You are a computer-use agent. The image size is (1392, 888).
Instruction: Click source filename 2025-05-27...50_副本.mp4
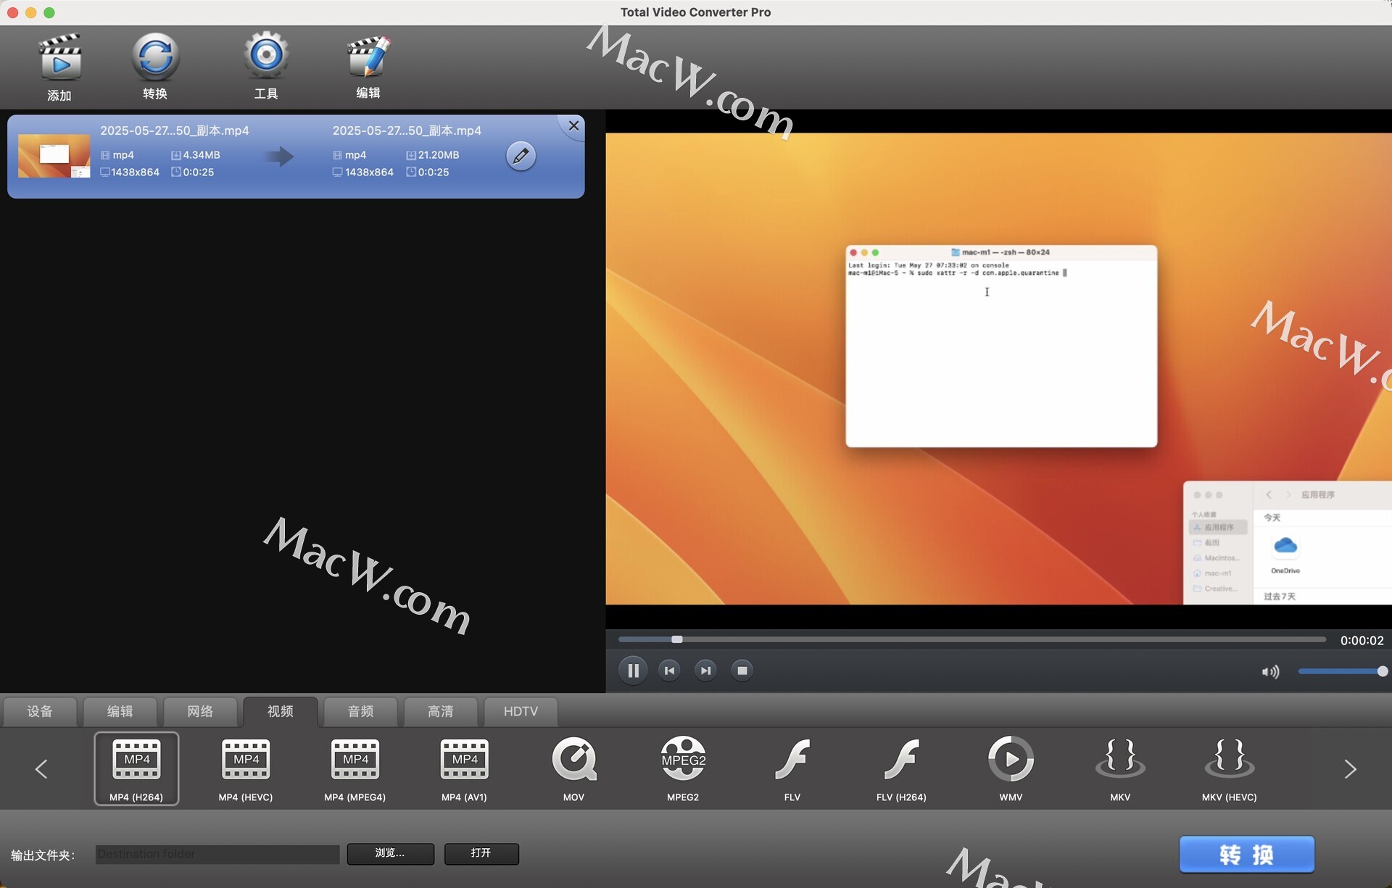point(175,130)
